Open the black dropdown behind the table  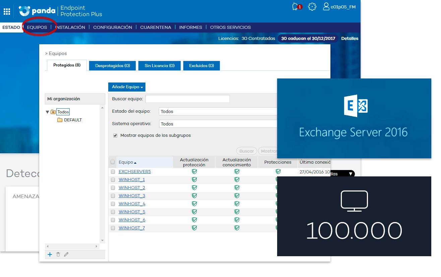coord(342,174)
